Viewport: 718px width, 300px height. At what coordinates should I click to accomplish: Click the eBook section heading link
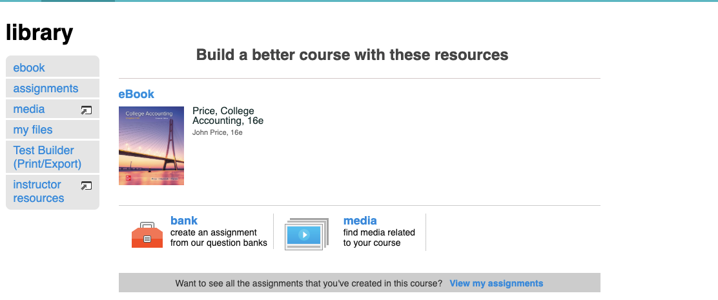(x=136, y=94)
